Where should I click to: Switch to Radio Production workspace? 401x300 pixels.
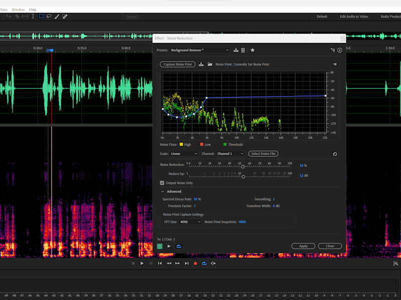click(x=390, y=16)
